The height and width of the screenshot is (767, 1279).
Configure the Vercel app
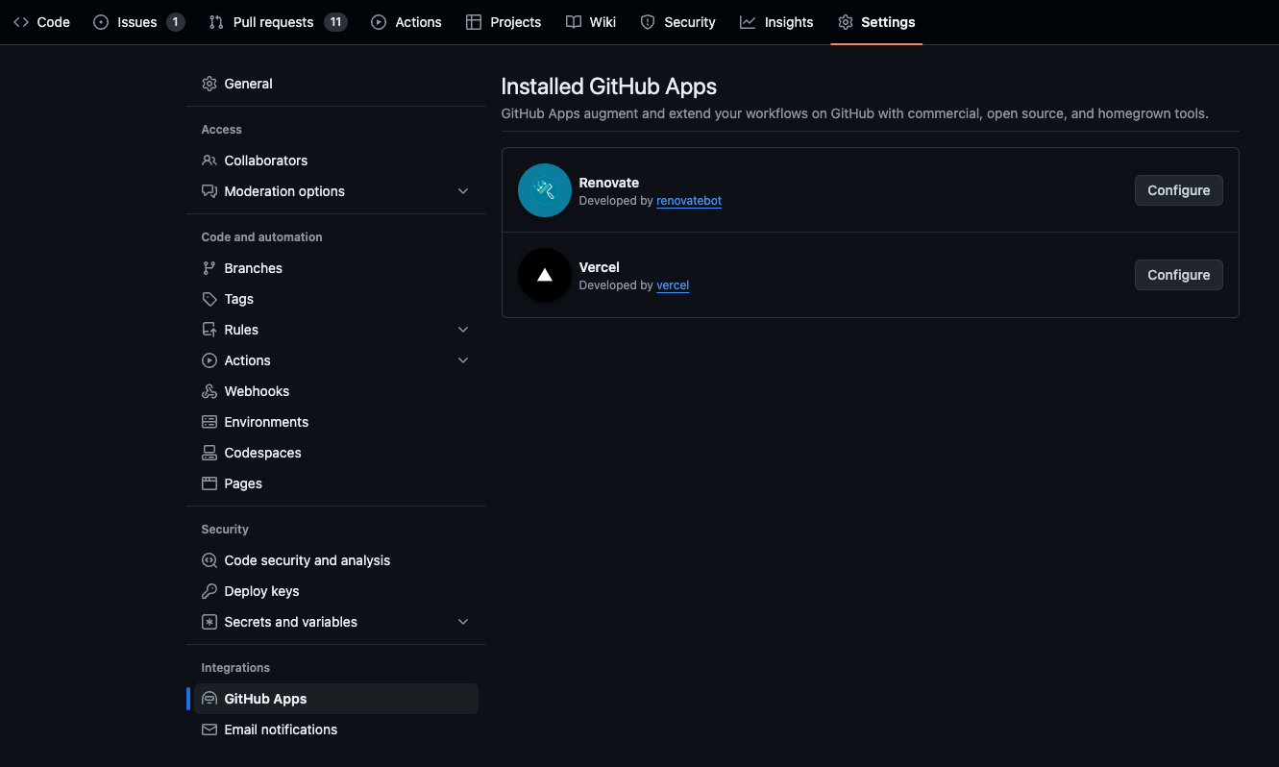click(x=1178, y=275)
